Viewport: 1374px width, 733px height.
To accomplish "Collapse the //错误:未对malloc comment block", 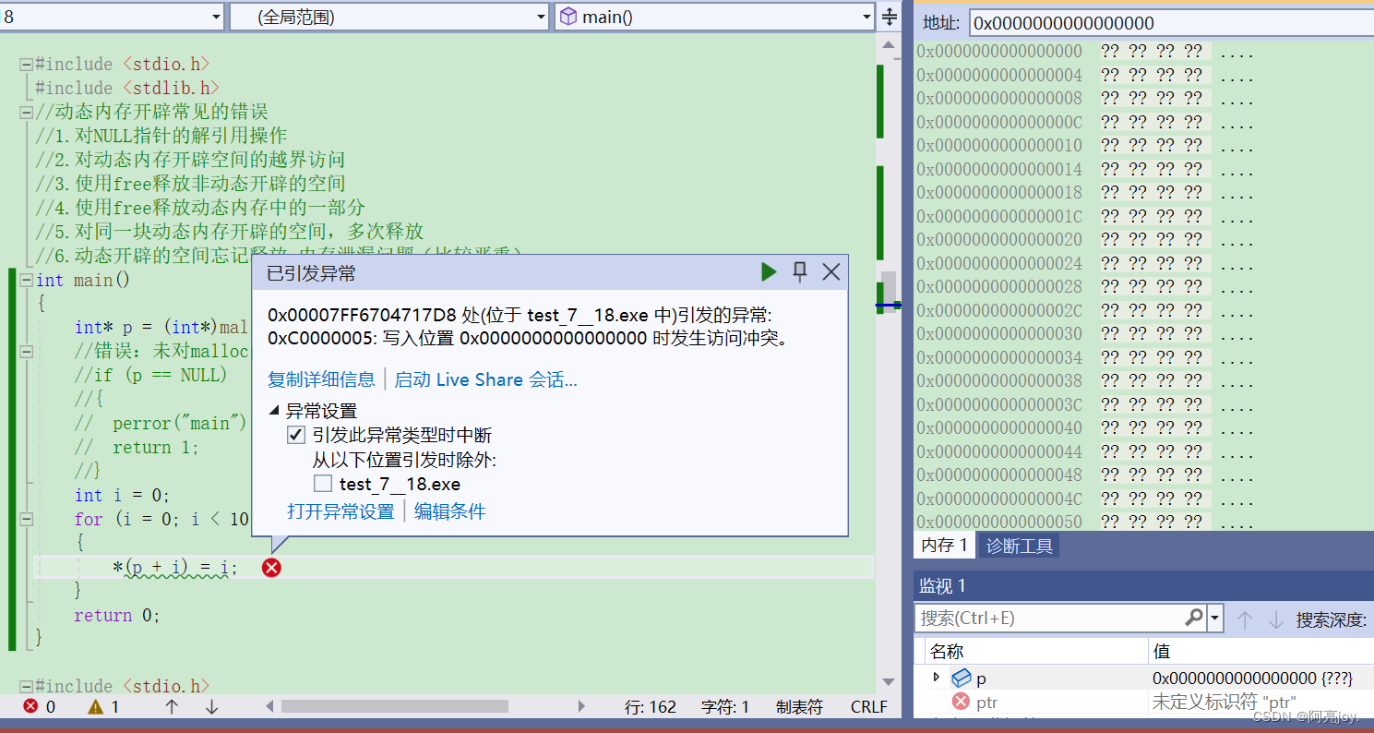I will click(x=25, y=352).
